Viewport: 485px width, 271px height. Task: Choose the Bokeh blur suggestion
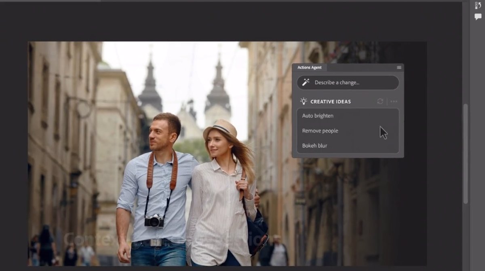348,146
